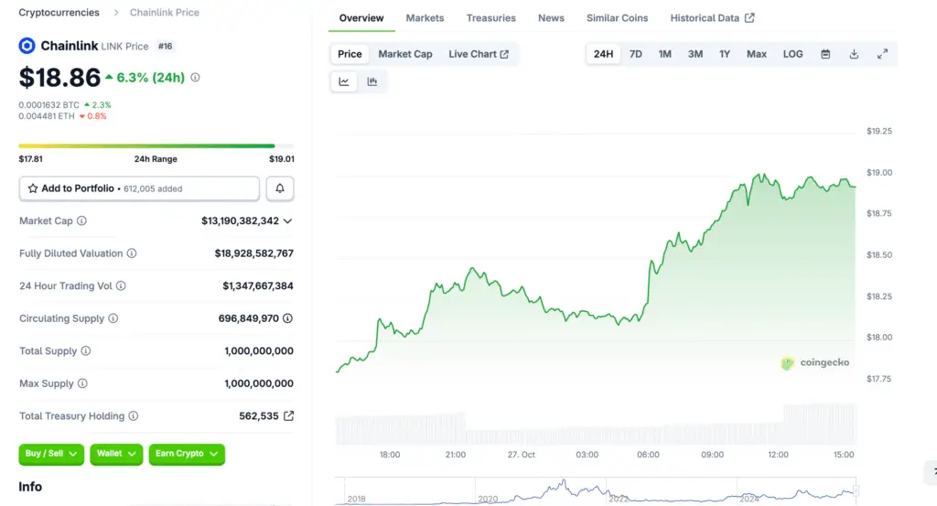The image size is (937, 506).
Task: Open the chart date range calendar
Action: click(x=825, y=54)
